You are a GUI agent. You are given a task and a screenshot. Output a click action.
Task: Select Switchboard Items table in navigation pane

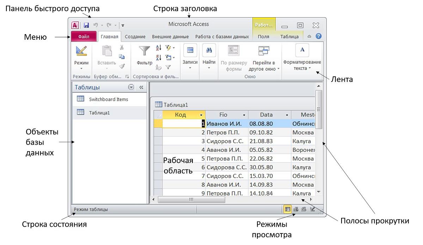point(109,99)
